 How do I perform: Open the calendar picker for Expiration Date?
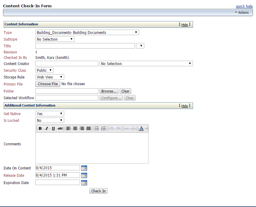tap(84, 182)
